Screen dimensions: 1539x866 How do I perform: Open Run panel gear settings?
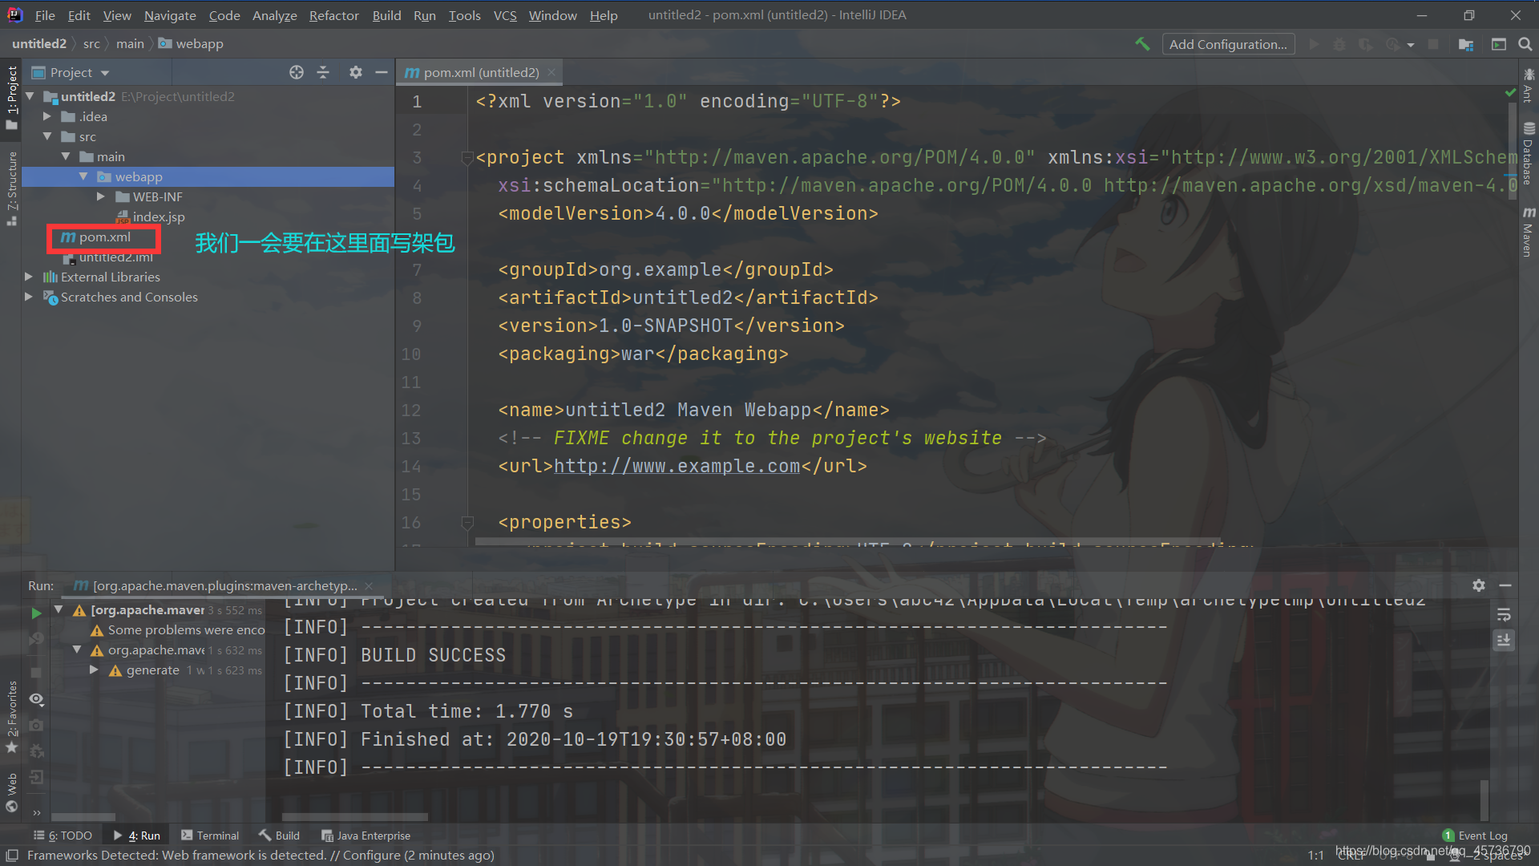[1479, 585]
